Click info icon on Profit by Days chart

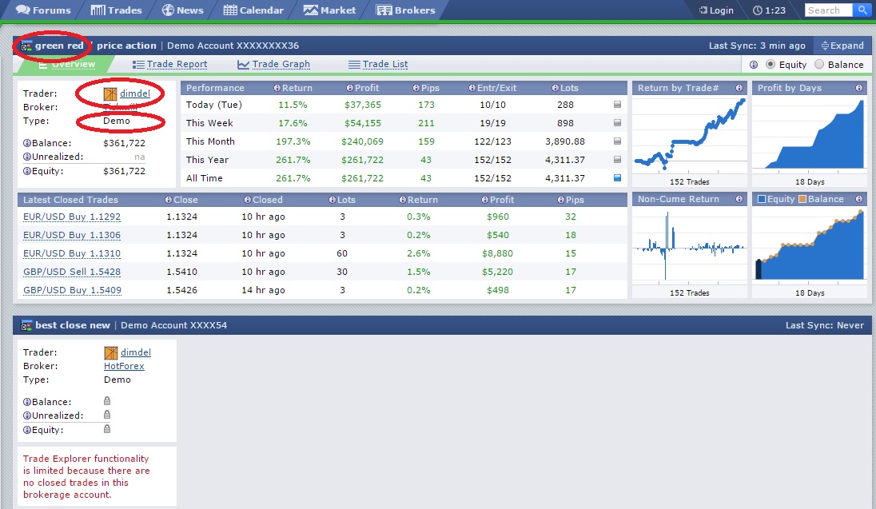[x=859, y=88]
